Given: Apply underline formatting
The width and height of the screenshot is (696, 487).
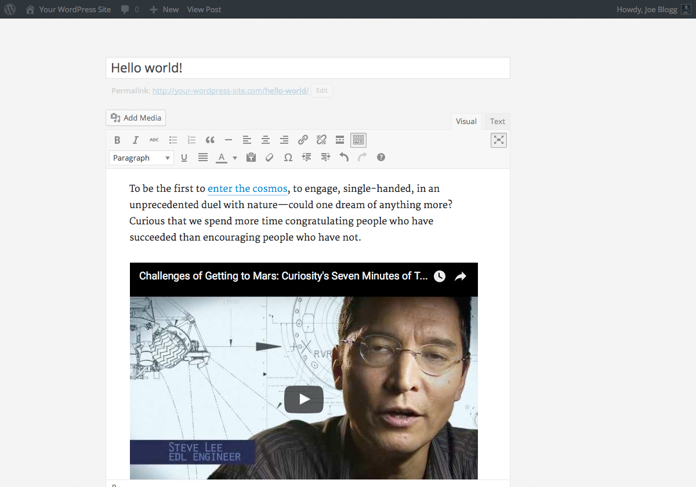Looking at the screenshot, I should [184, 157].
